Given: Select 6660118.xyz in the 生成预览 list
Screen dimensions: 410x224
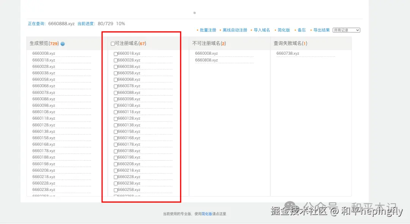Looking at the screenshot, I should 44,118.
